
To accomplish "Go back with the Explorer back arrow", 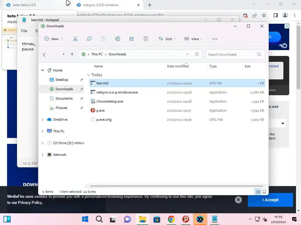I will click(x=44, y=55).
